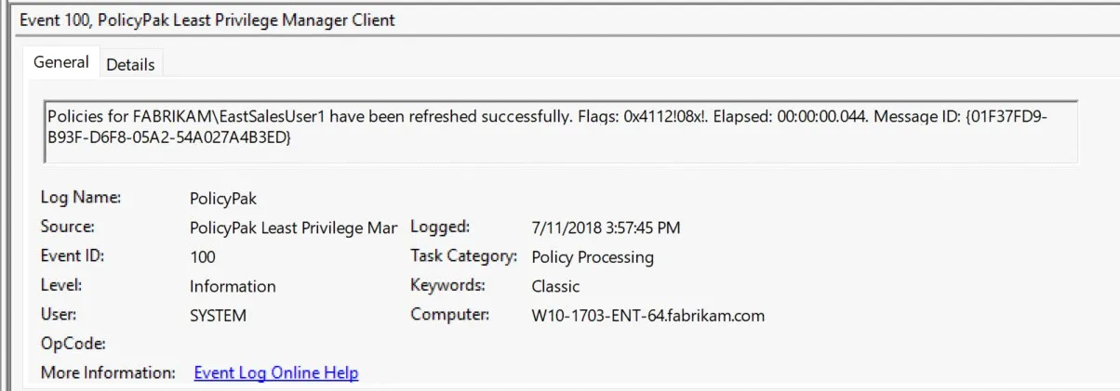Select the Keywords value Classic
The image size is (1120, 391).
[x=555, y=286]
